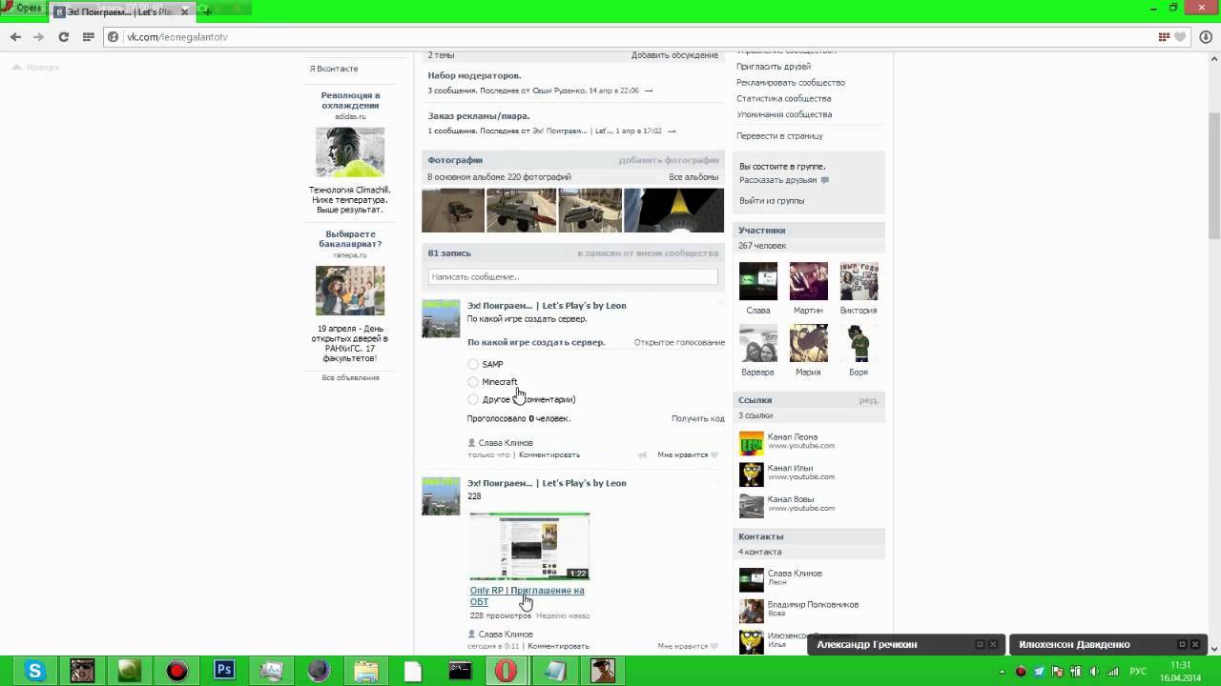Open Only RP | Приглашение на ОБТ link
Image resolution: width=1221 pixels, height=686 pixels.
coord(527,595)
